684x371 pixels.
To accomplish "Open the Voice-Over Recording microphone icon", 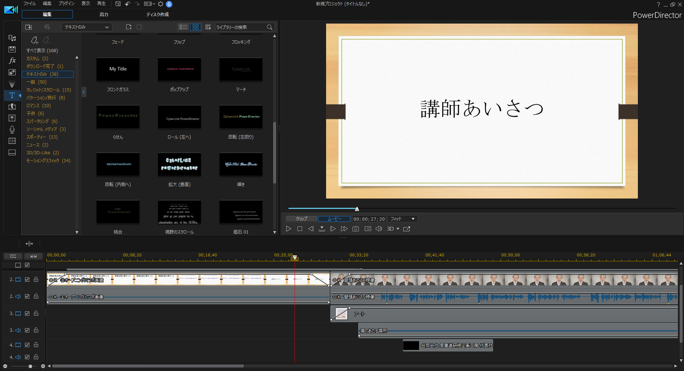I will (12, 130).
